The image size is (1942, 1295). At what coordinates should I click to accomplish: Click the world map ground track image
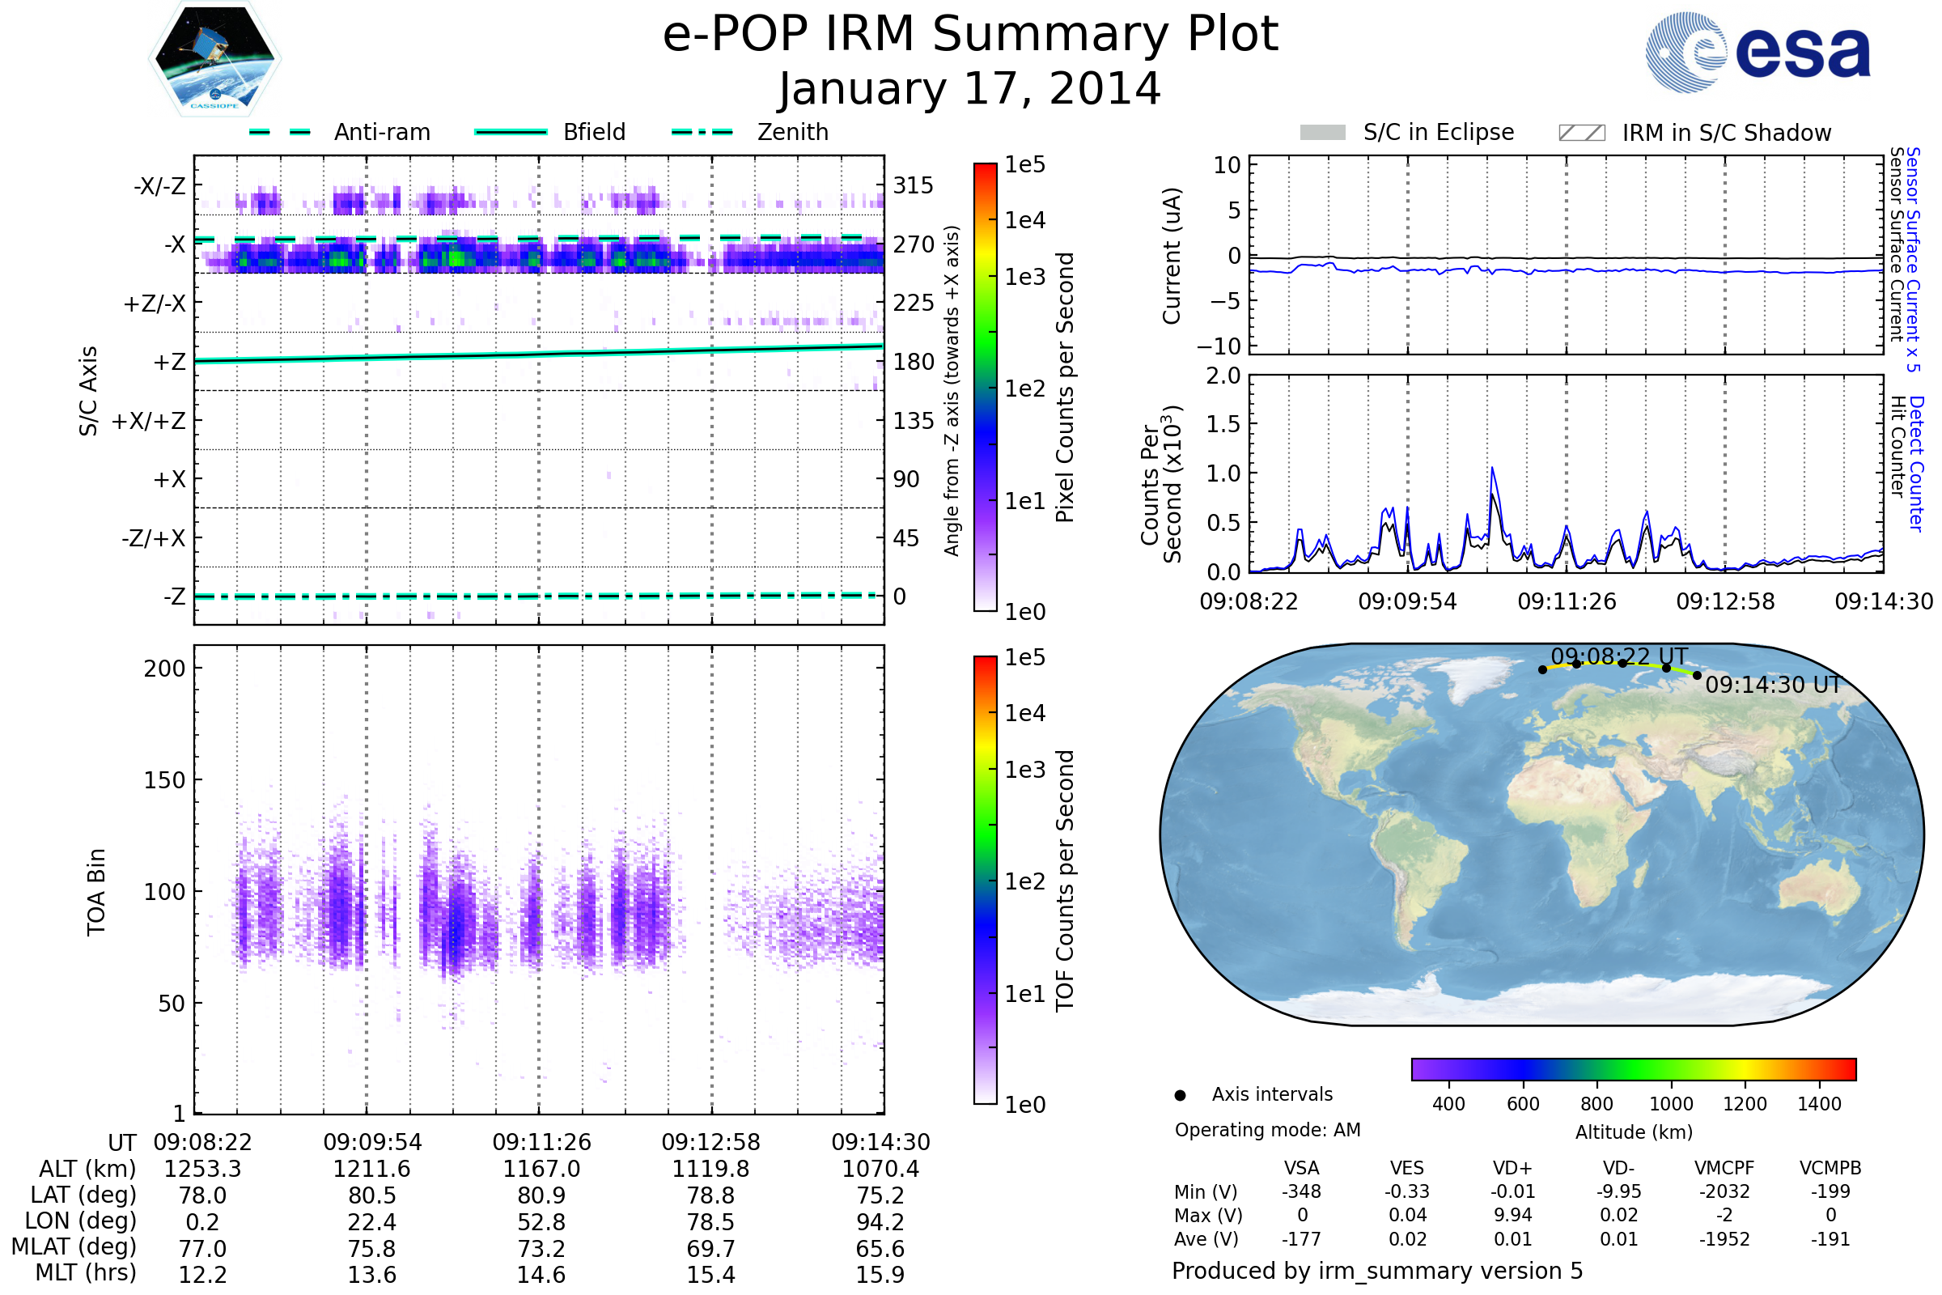[x=1541, y=834]
